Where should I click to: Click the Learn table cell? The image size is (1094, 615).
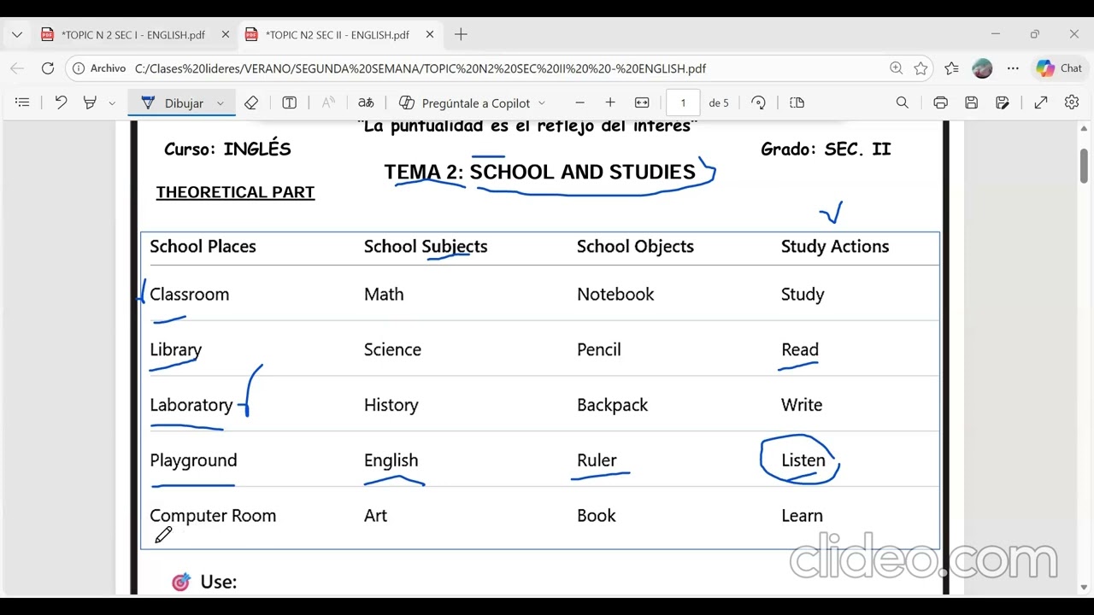[802, 516]
